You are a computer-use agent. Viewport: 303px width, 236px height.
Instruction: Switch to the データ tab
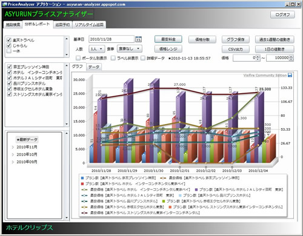(94, 67)
